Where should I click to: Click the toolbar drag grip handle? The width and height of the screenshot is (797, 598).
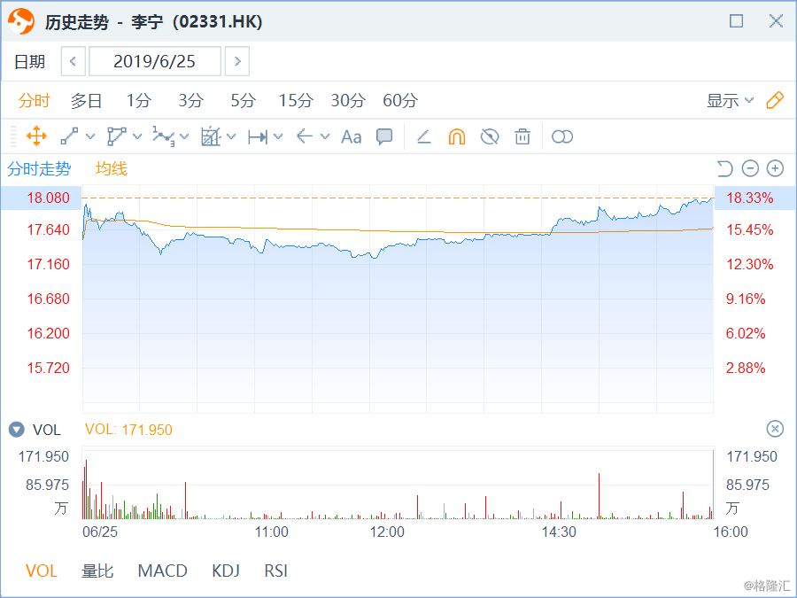pyautogui.click(x=13, y=136)
